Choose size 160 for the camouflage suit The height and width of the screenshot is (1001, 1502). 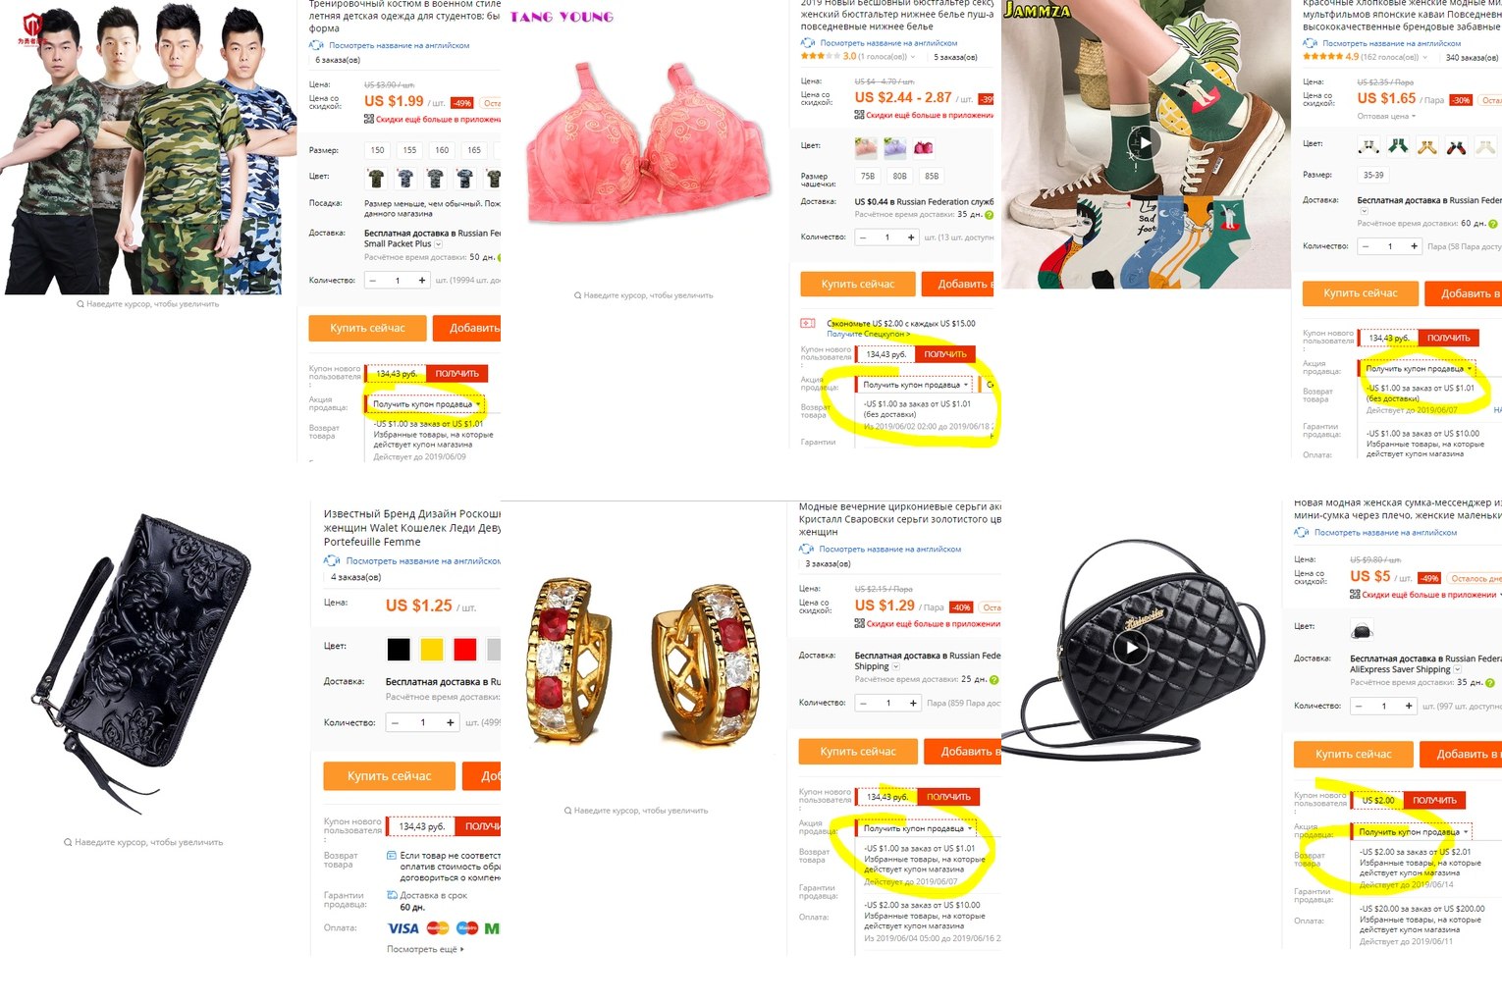(x=442, y=150)
